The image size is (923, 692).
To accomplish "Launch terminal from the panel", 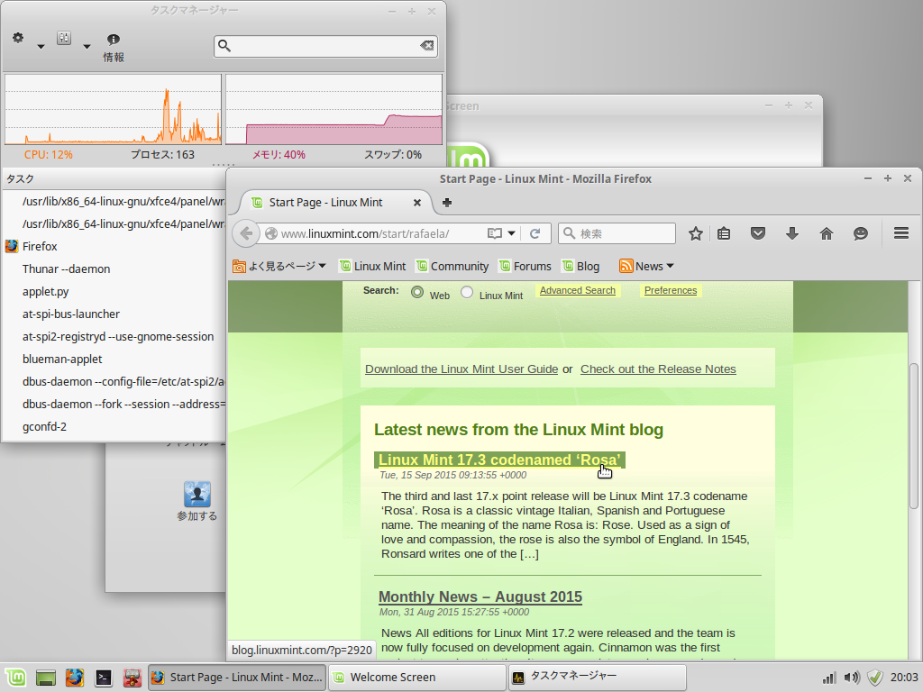I will (103, 678).
